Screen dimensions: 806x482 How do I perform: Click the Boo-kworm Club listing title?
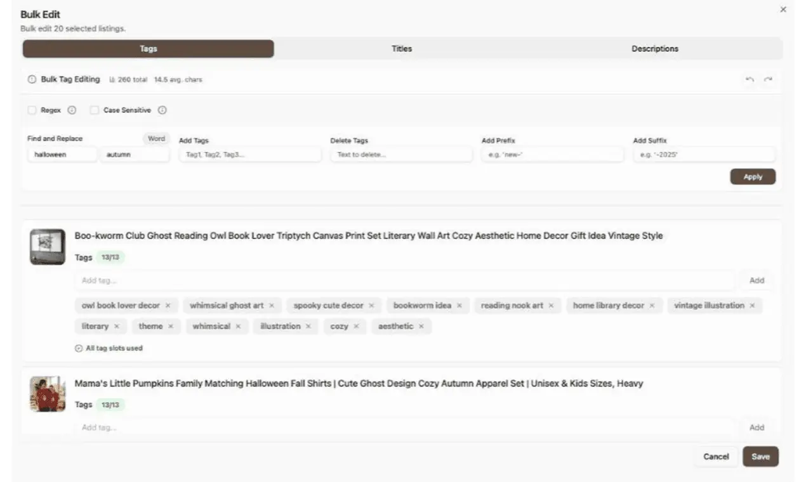coord(369,236)
